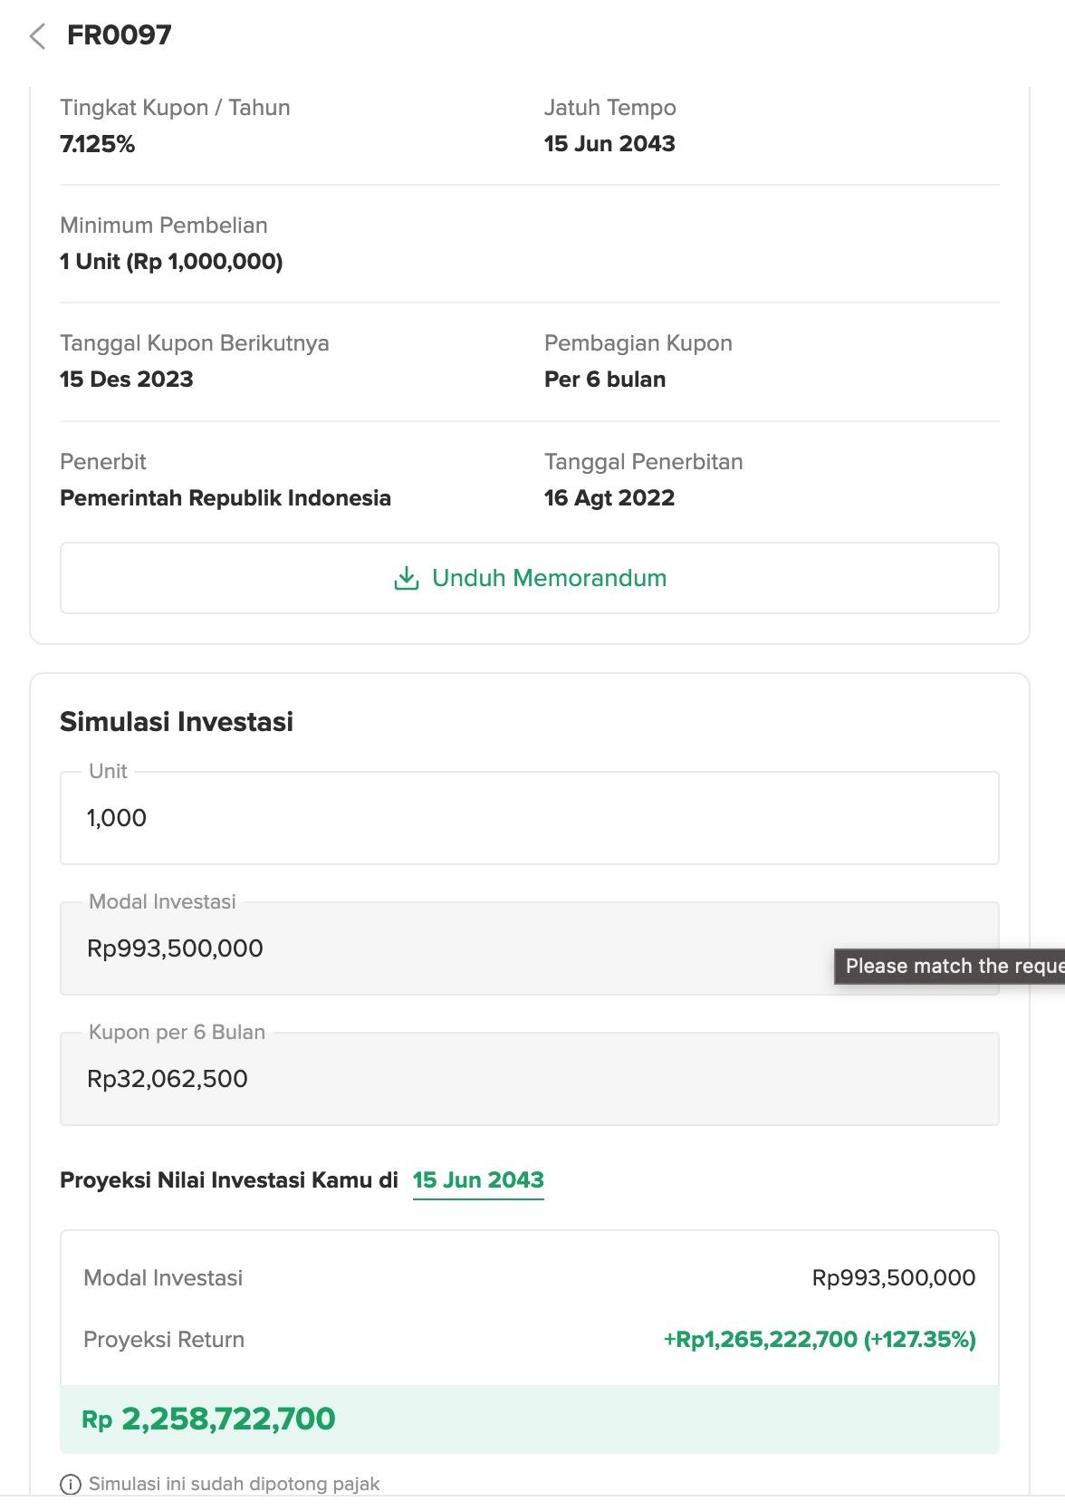Click the 7.125% coupon rate value
Viewport: 1065px width, 1511px height.
97,144
